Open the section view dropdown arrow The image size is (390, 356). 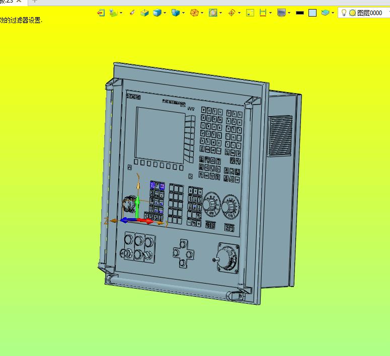pos(220,13)
